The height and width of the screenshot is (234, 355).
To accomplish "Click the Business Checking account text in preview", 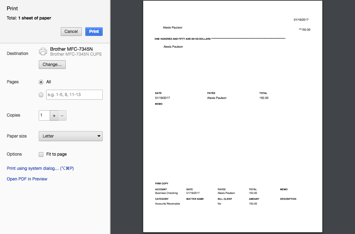I will point(166,193).
